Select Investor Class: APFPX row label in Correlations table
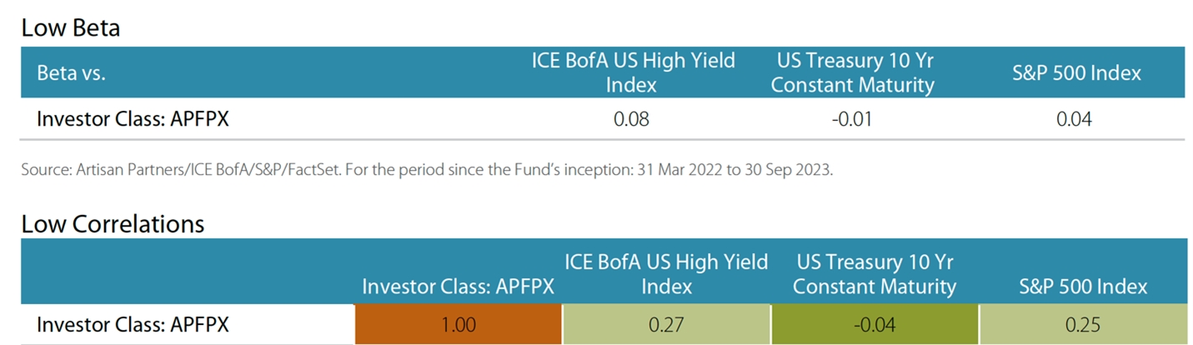Viewport: 1193px width, 345px height. coord(132,324)
